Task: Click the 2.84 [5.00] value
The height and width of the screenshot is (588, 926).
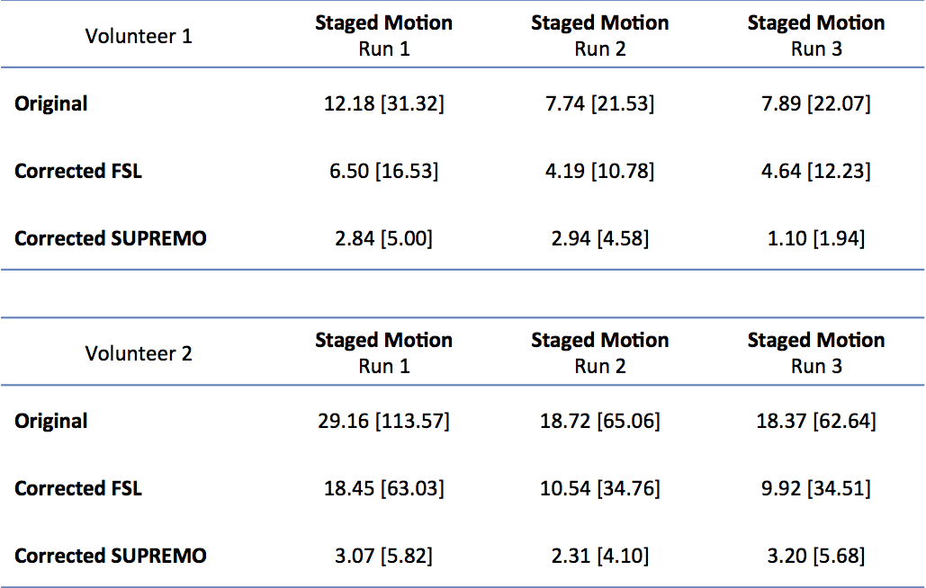Action: click(x=384, y=238)
